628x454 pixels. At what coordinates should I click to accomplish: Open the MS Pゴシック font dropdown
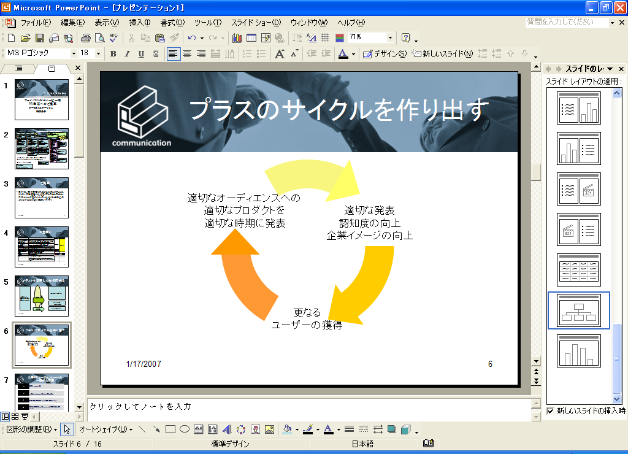pos(74,54)
